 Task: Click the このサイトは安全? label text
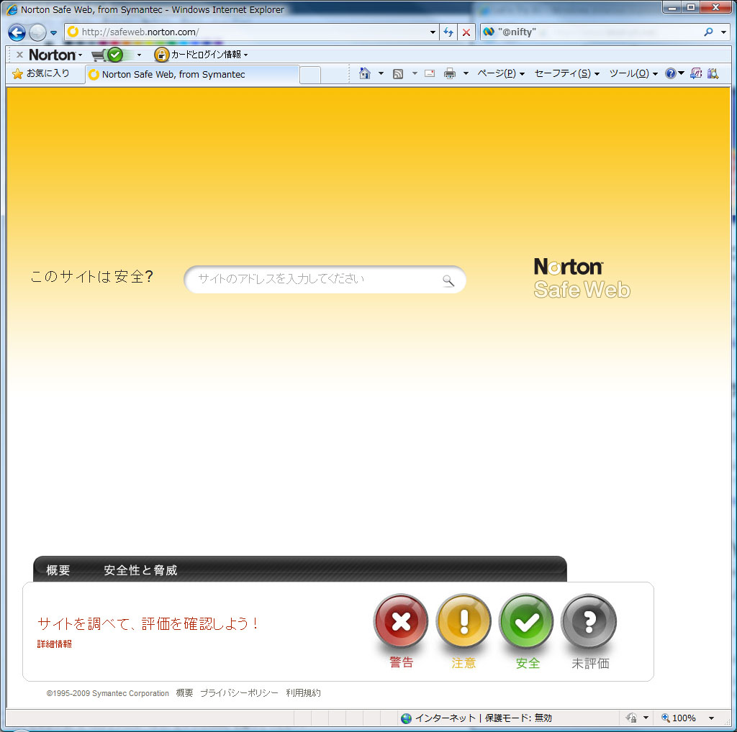[91, 277]
